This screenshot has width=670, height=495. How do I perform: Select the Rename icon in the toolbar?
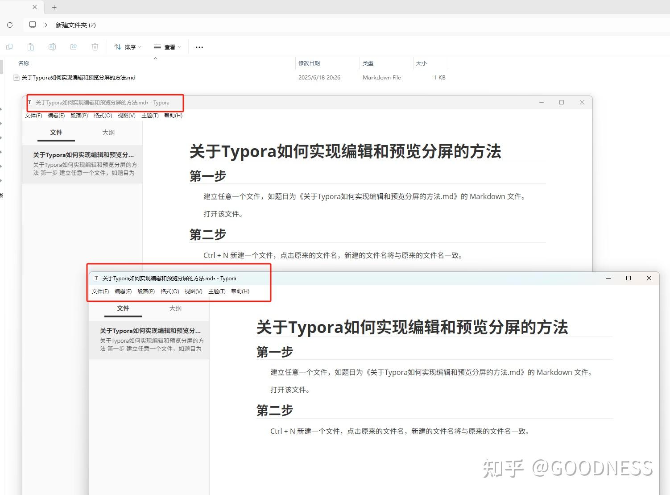click(x=52, y=47)
